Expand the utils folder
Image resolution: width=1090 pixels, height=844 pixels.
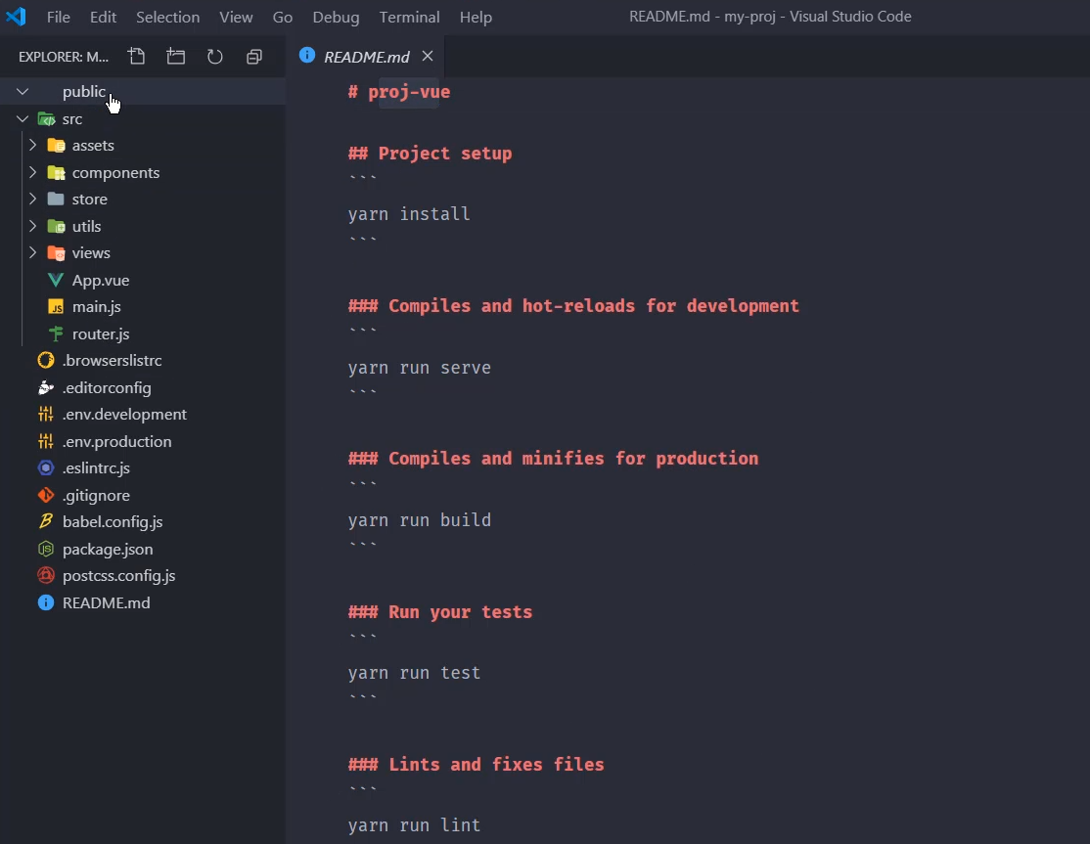[x=32, y=226]
